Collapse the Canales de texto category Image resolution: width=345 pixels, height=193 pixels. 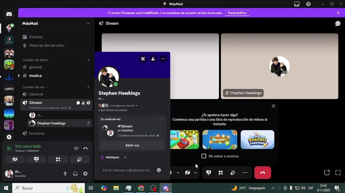37,60
